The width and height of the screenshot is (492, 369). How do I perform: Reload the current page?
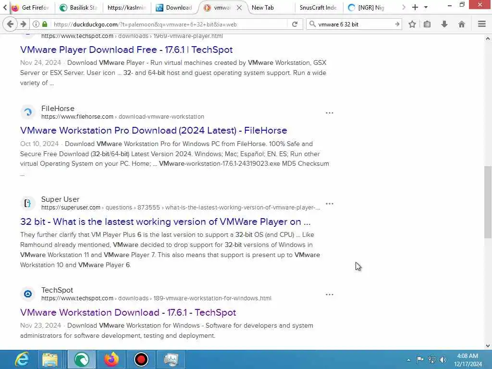[x=295, y=24]
